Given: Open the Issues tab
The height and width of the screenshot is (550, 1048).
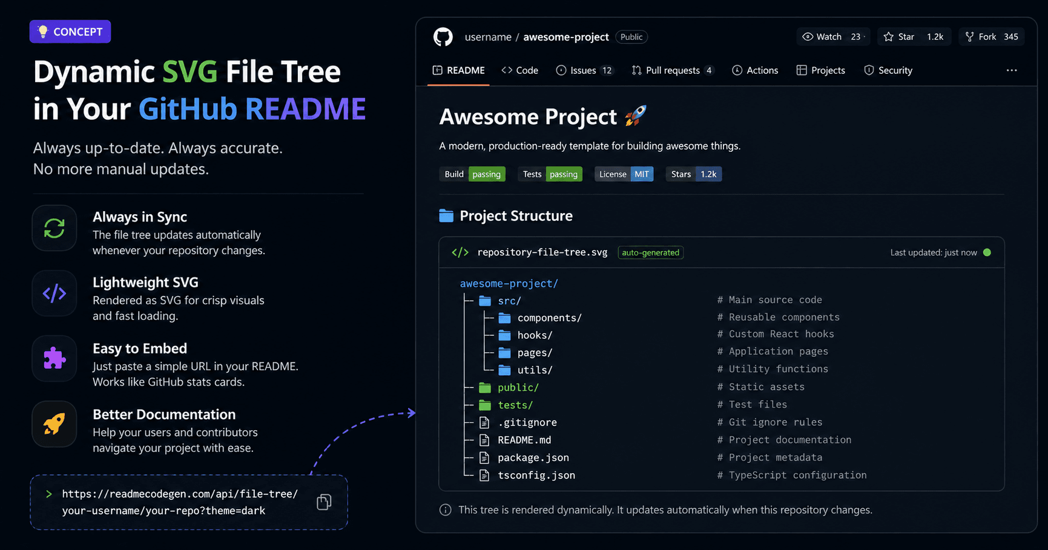Looking at the screenshot, I should 585,70.
